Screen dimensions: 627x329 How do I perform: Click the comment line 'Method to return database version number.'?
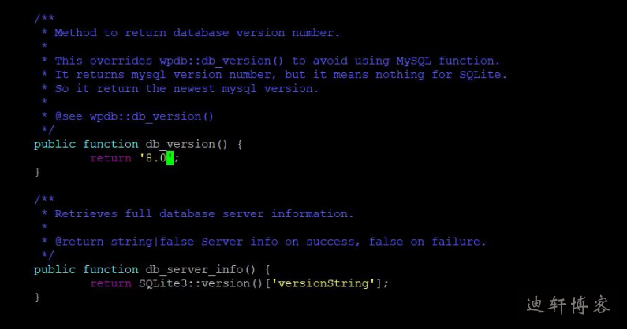tap(197, 33)
